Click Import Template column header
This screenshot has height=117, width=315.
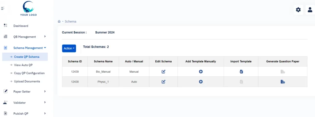[241, 61]
